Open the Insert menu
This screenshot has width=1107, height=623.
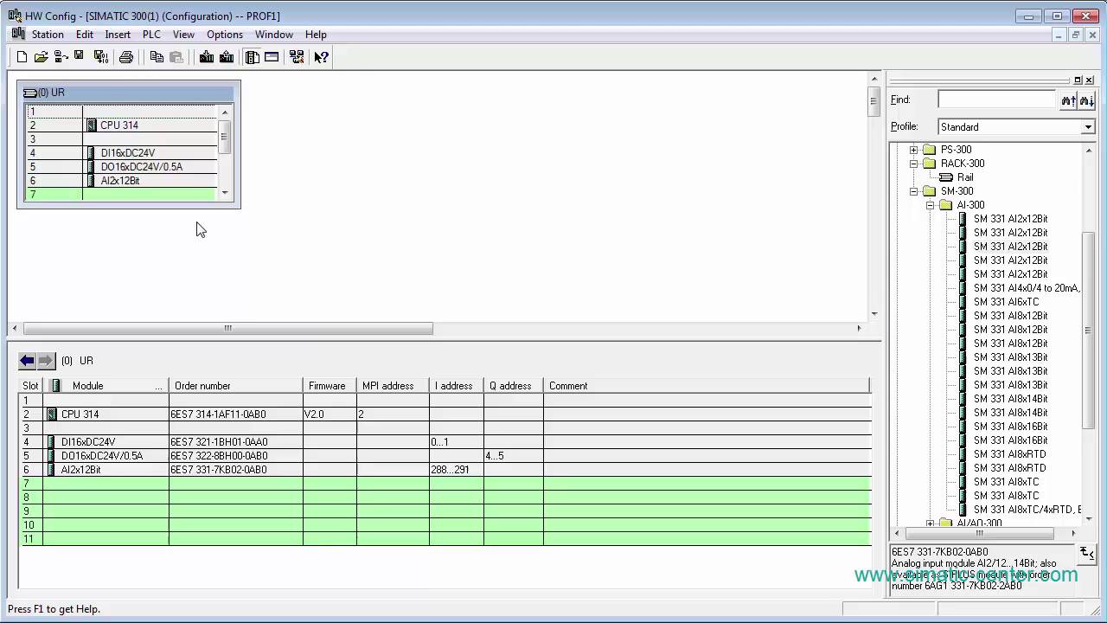point(118,35)
